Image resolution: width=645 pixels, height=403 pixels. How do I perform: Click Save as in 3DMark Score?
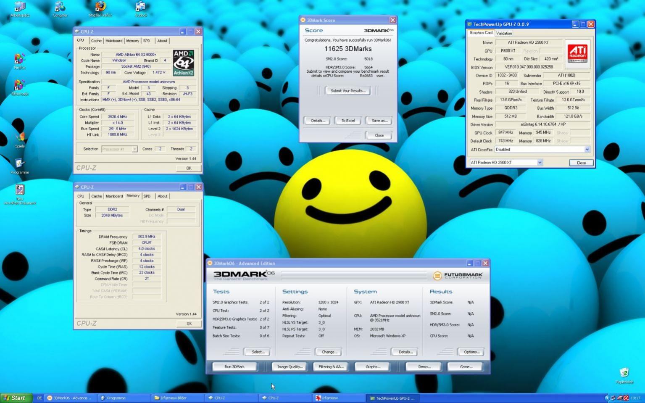[379, 121]
